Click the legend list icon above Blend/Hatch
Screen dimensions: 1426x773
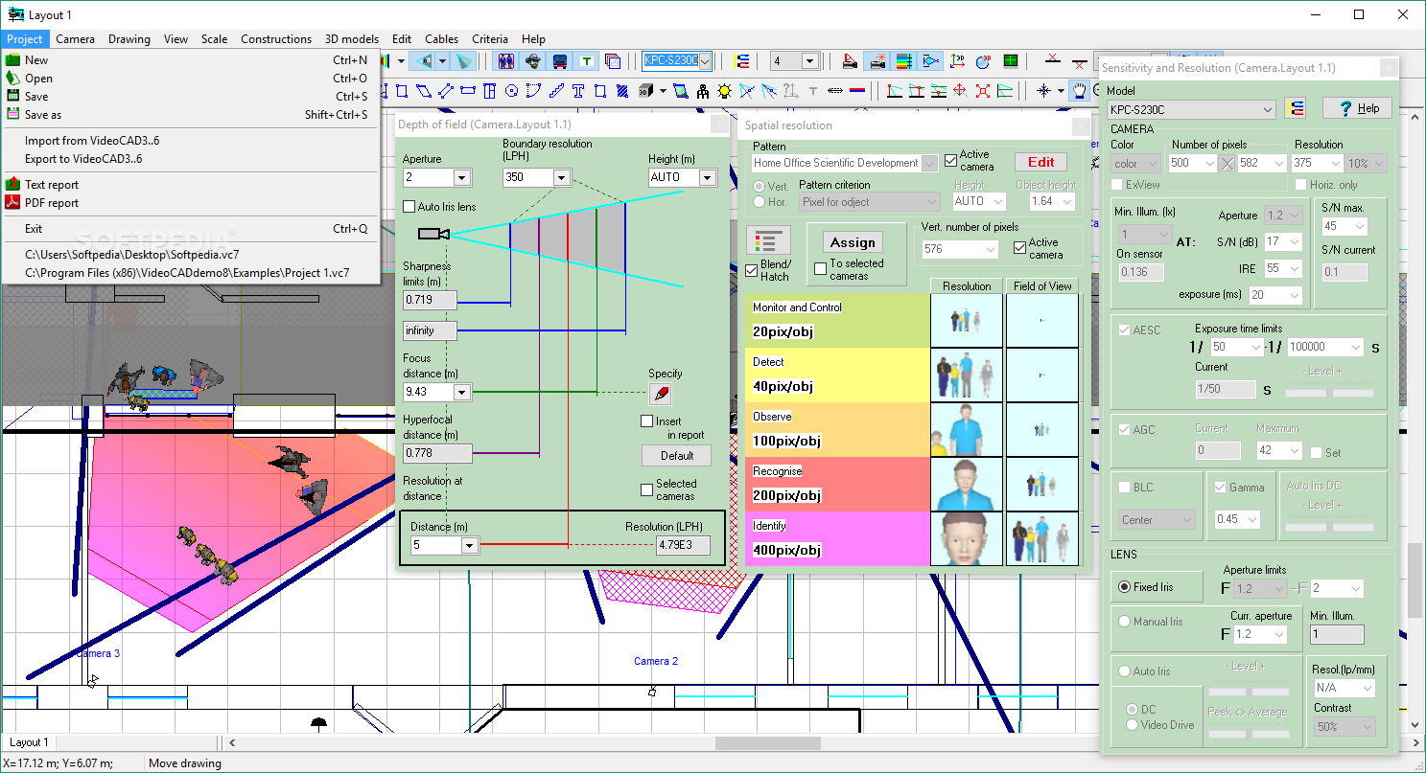pos(768,240)
